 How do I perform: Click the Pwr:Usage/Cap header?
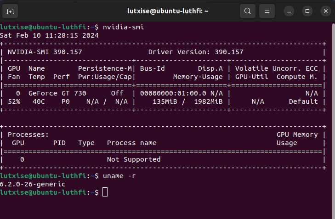click(105, 77)
